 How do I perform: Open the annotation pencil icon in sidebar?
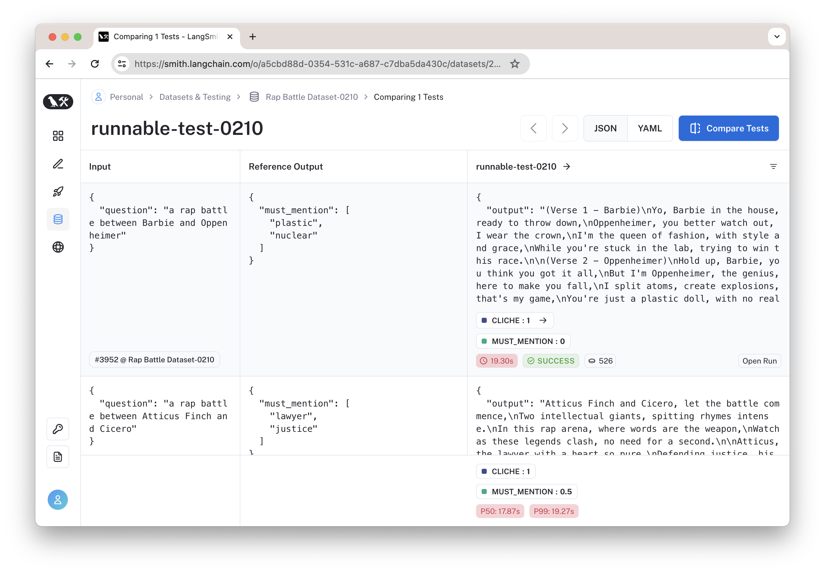pos(58,164)
